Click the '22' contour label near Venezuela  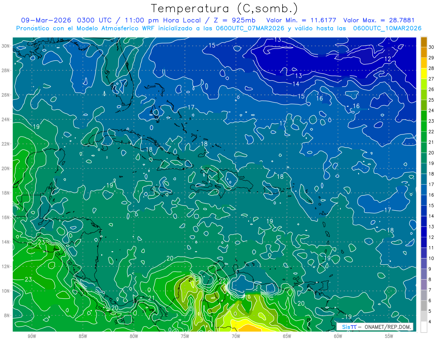click(x=222, y=281)
